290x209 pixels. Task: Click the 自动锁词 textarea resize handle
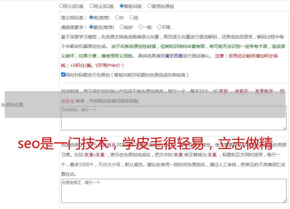pos(284,128)
